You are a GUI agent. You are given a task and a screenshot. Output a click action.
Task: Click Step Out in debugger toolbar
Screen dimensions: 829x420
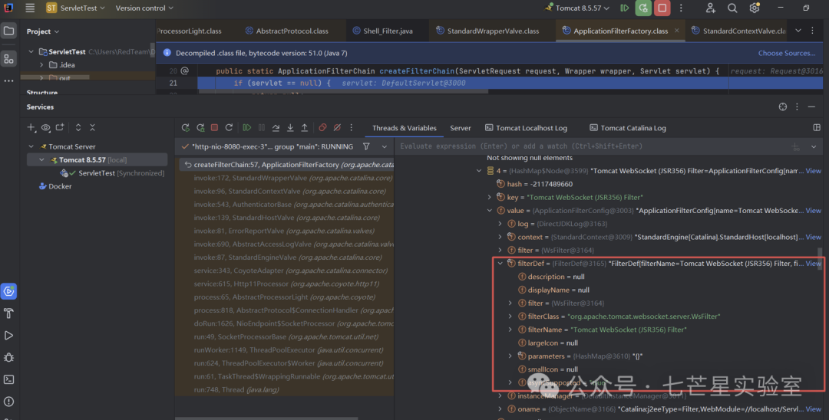coord(305,128)
